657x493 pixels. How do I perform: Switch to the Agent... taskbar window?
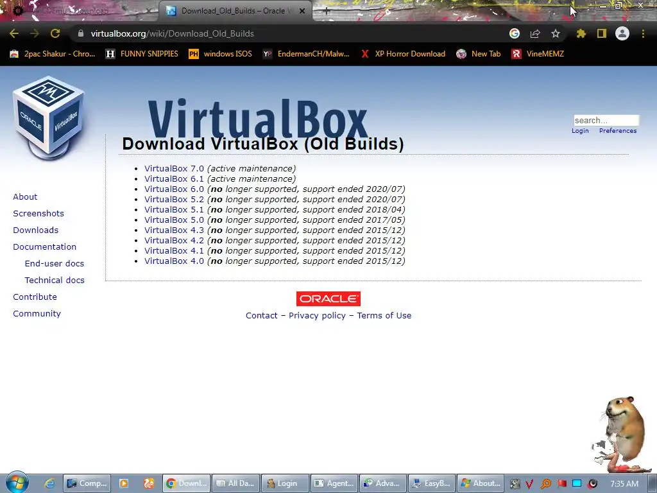click(335, 483)
